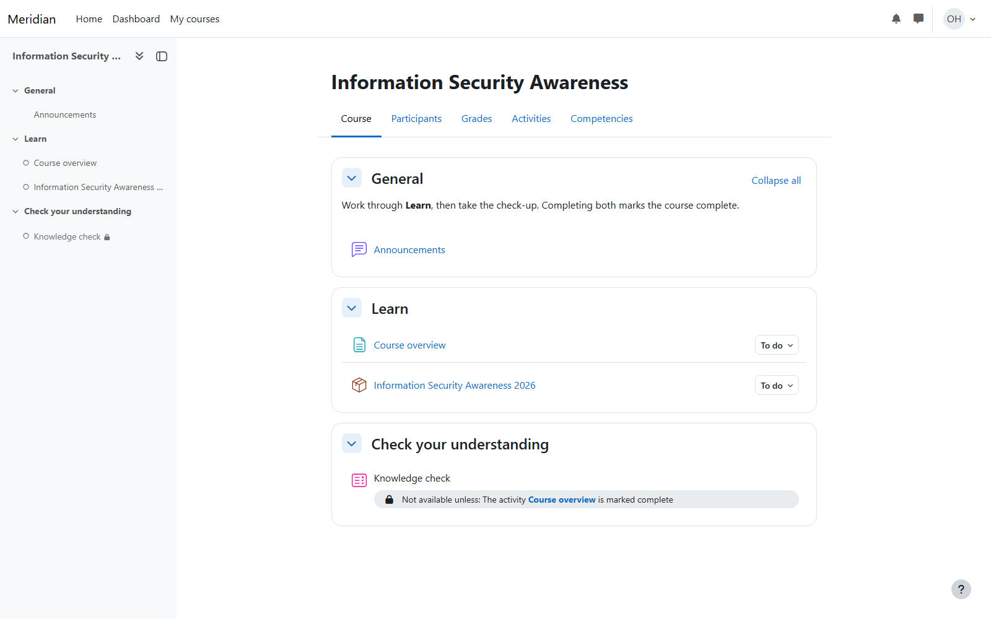Open the OH user menu
Screen dimensions: 991x619
960,19
